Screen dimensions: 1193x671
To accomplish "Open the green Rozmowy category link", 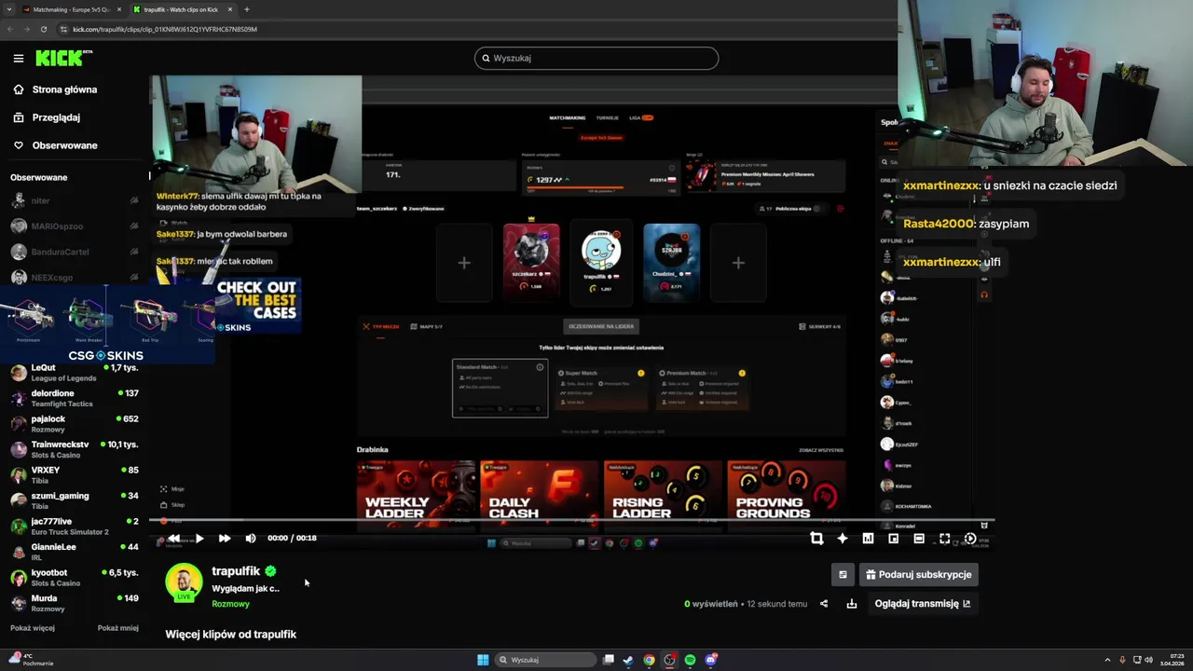I will tap(230, 604).
